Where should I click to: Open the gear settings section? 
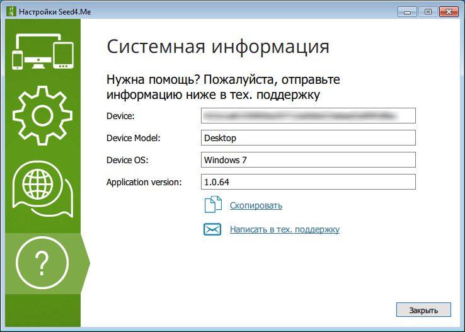pos(42,116)
